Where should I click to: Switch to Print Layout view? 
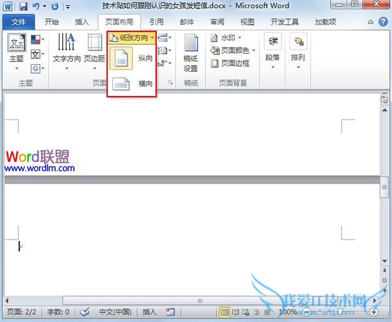click(x=224, y=312)
